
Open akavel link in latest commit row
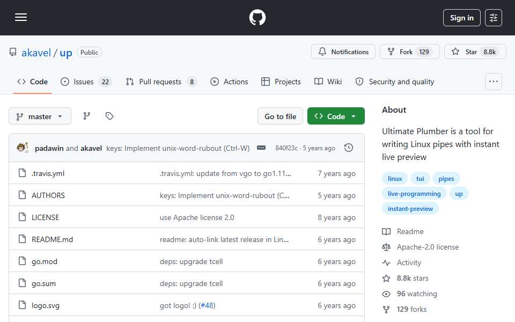[x=91, y=149]
